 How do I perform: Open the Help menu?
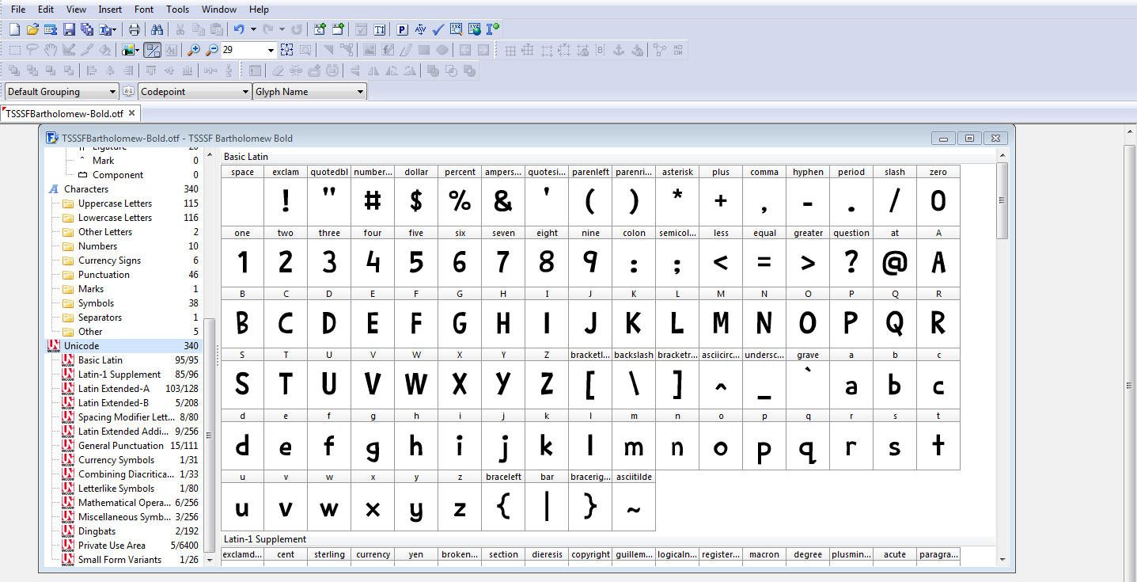tap(259, 10)
